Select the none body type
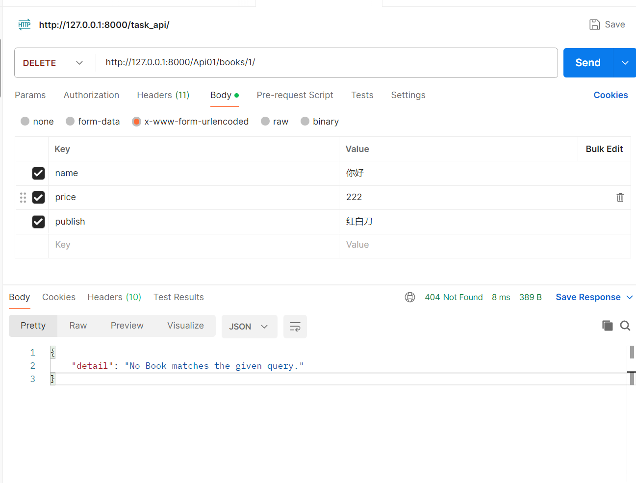This screenshot has height=483, width=636. 25,121
